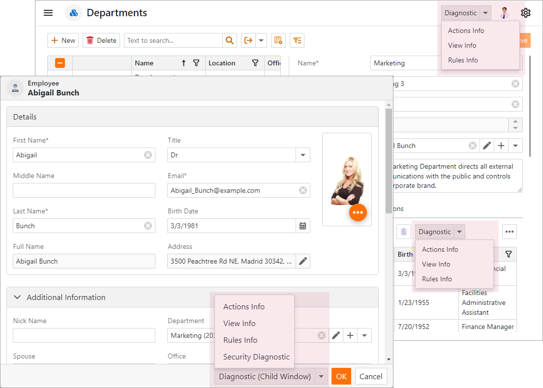This screenshot has height=388, width=543.
Task: Focus the Middle Name input field
Action: tap(84, 190)
